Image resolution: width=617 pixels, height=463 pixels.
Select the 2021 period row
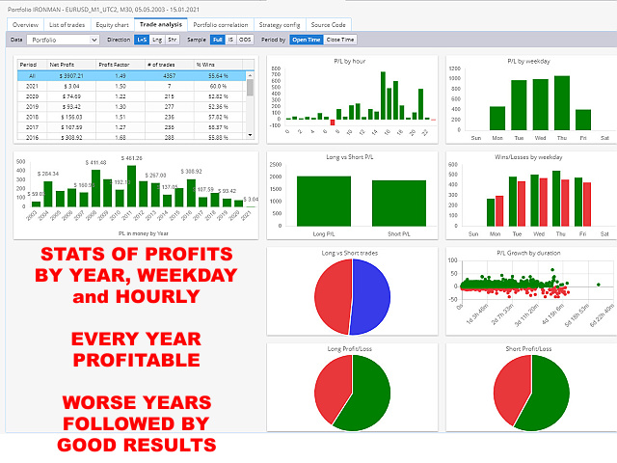click(x=132, y=86)
